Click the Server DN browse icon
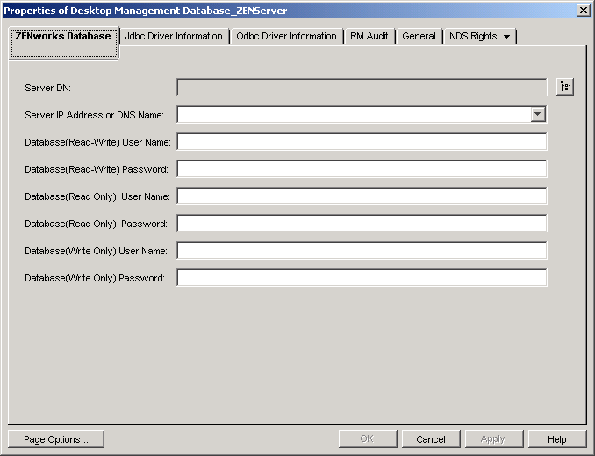595x456 pixels. point(565,87)
